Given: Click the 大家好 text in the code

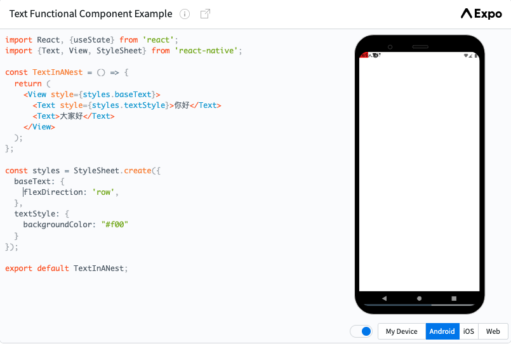Looking at the screenshot, I should tap(71, 116).
